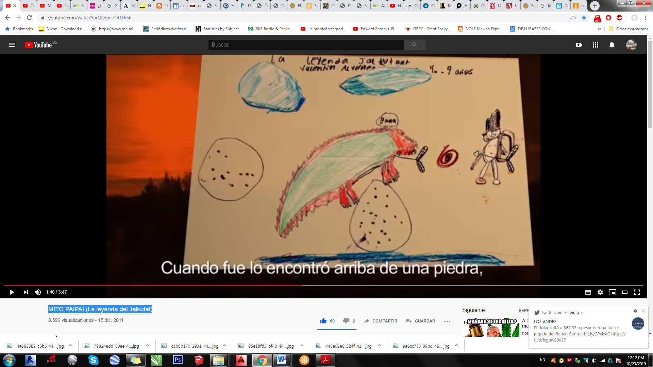
Task: Play the paused YouTube video
Action: [12, 292]
